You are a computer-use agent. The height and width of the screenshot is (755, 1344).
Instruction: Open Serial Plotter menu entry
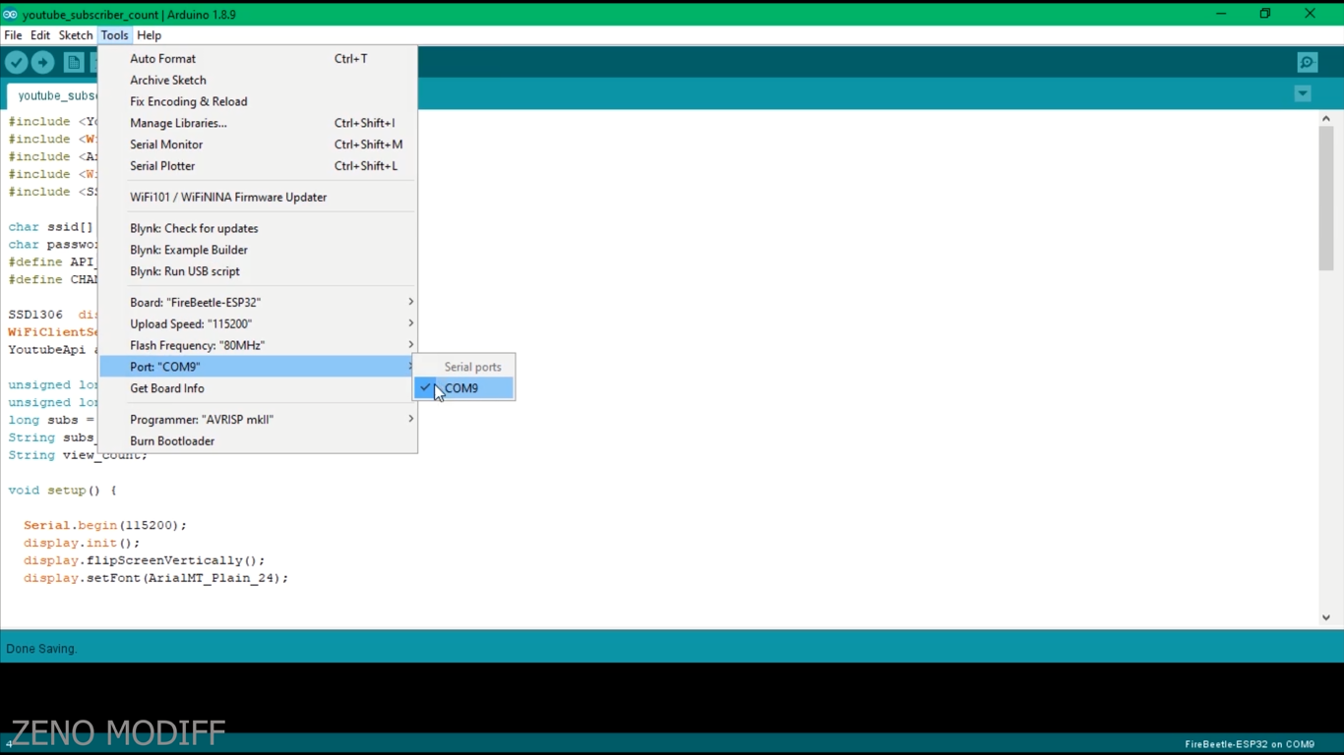coord(259,166)
